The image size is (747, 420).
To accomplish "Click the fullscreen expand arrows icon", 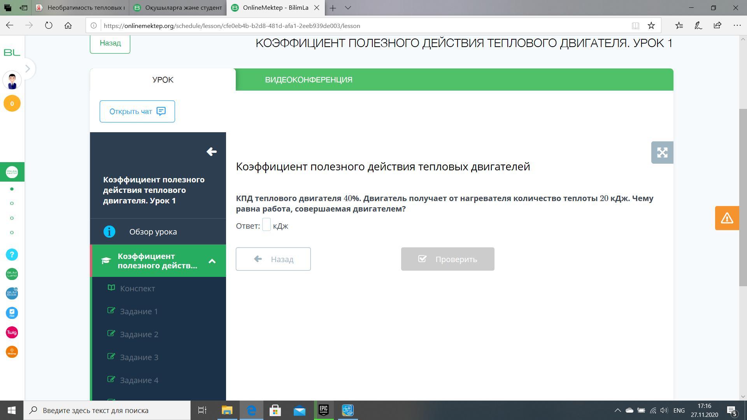I will tap(662, 152).
